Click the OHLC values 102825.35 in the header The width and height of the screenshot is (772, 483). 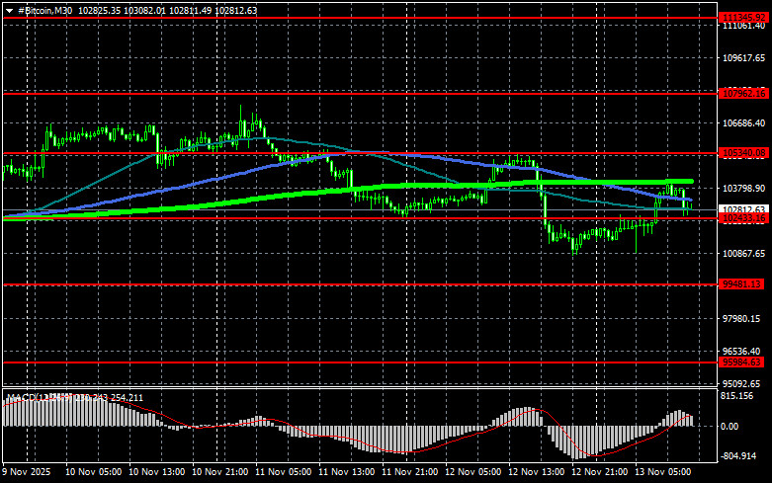100,10
